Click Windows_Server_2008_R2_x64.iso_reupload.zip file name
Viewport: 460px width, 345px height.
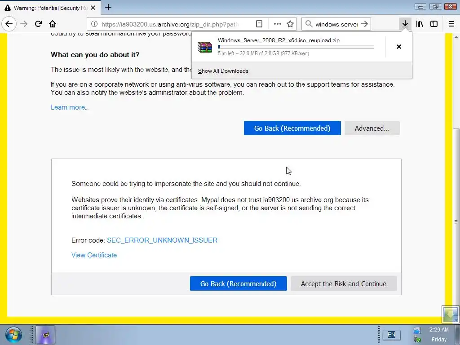click(279, 40)
